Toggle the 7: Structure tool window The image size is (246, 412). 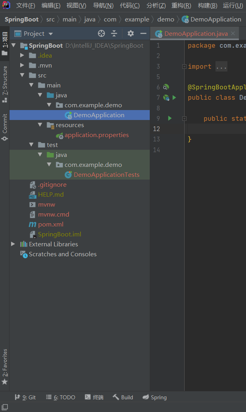pyautogui.click(x=5, y=84)
